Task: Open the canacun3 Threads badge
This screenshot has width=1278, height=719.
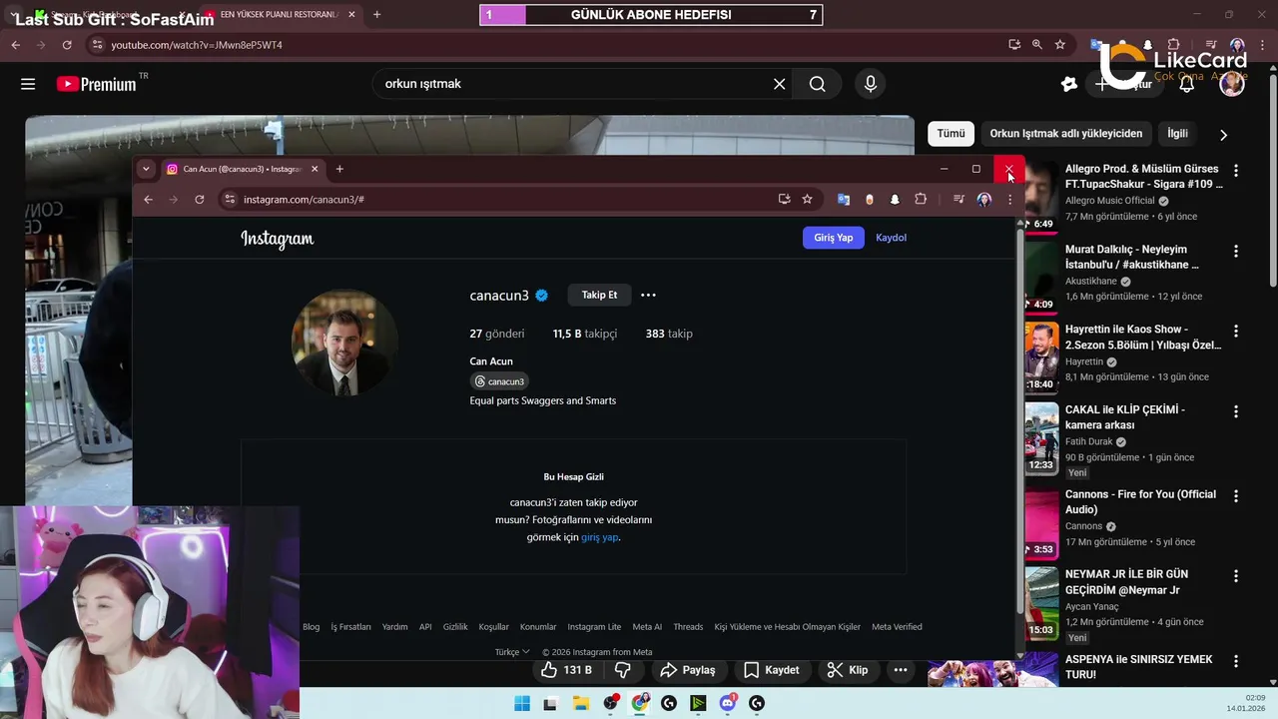Action: coord(499,381)
